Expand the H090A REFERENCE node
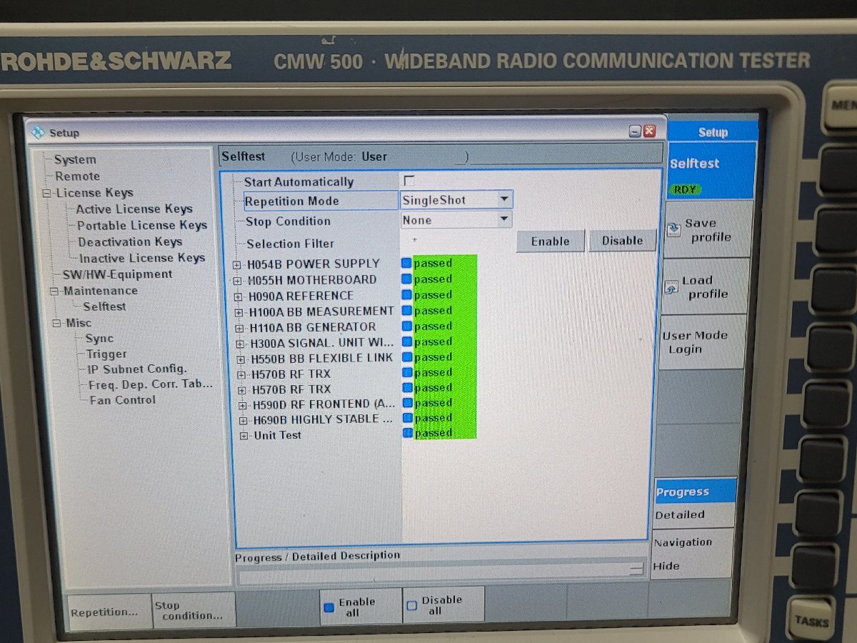This screenshot has height=643, width=857. coord(239,296)
